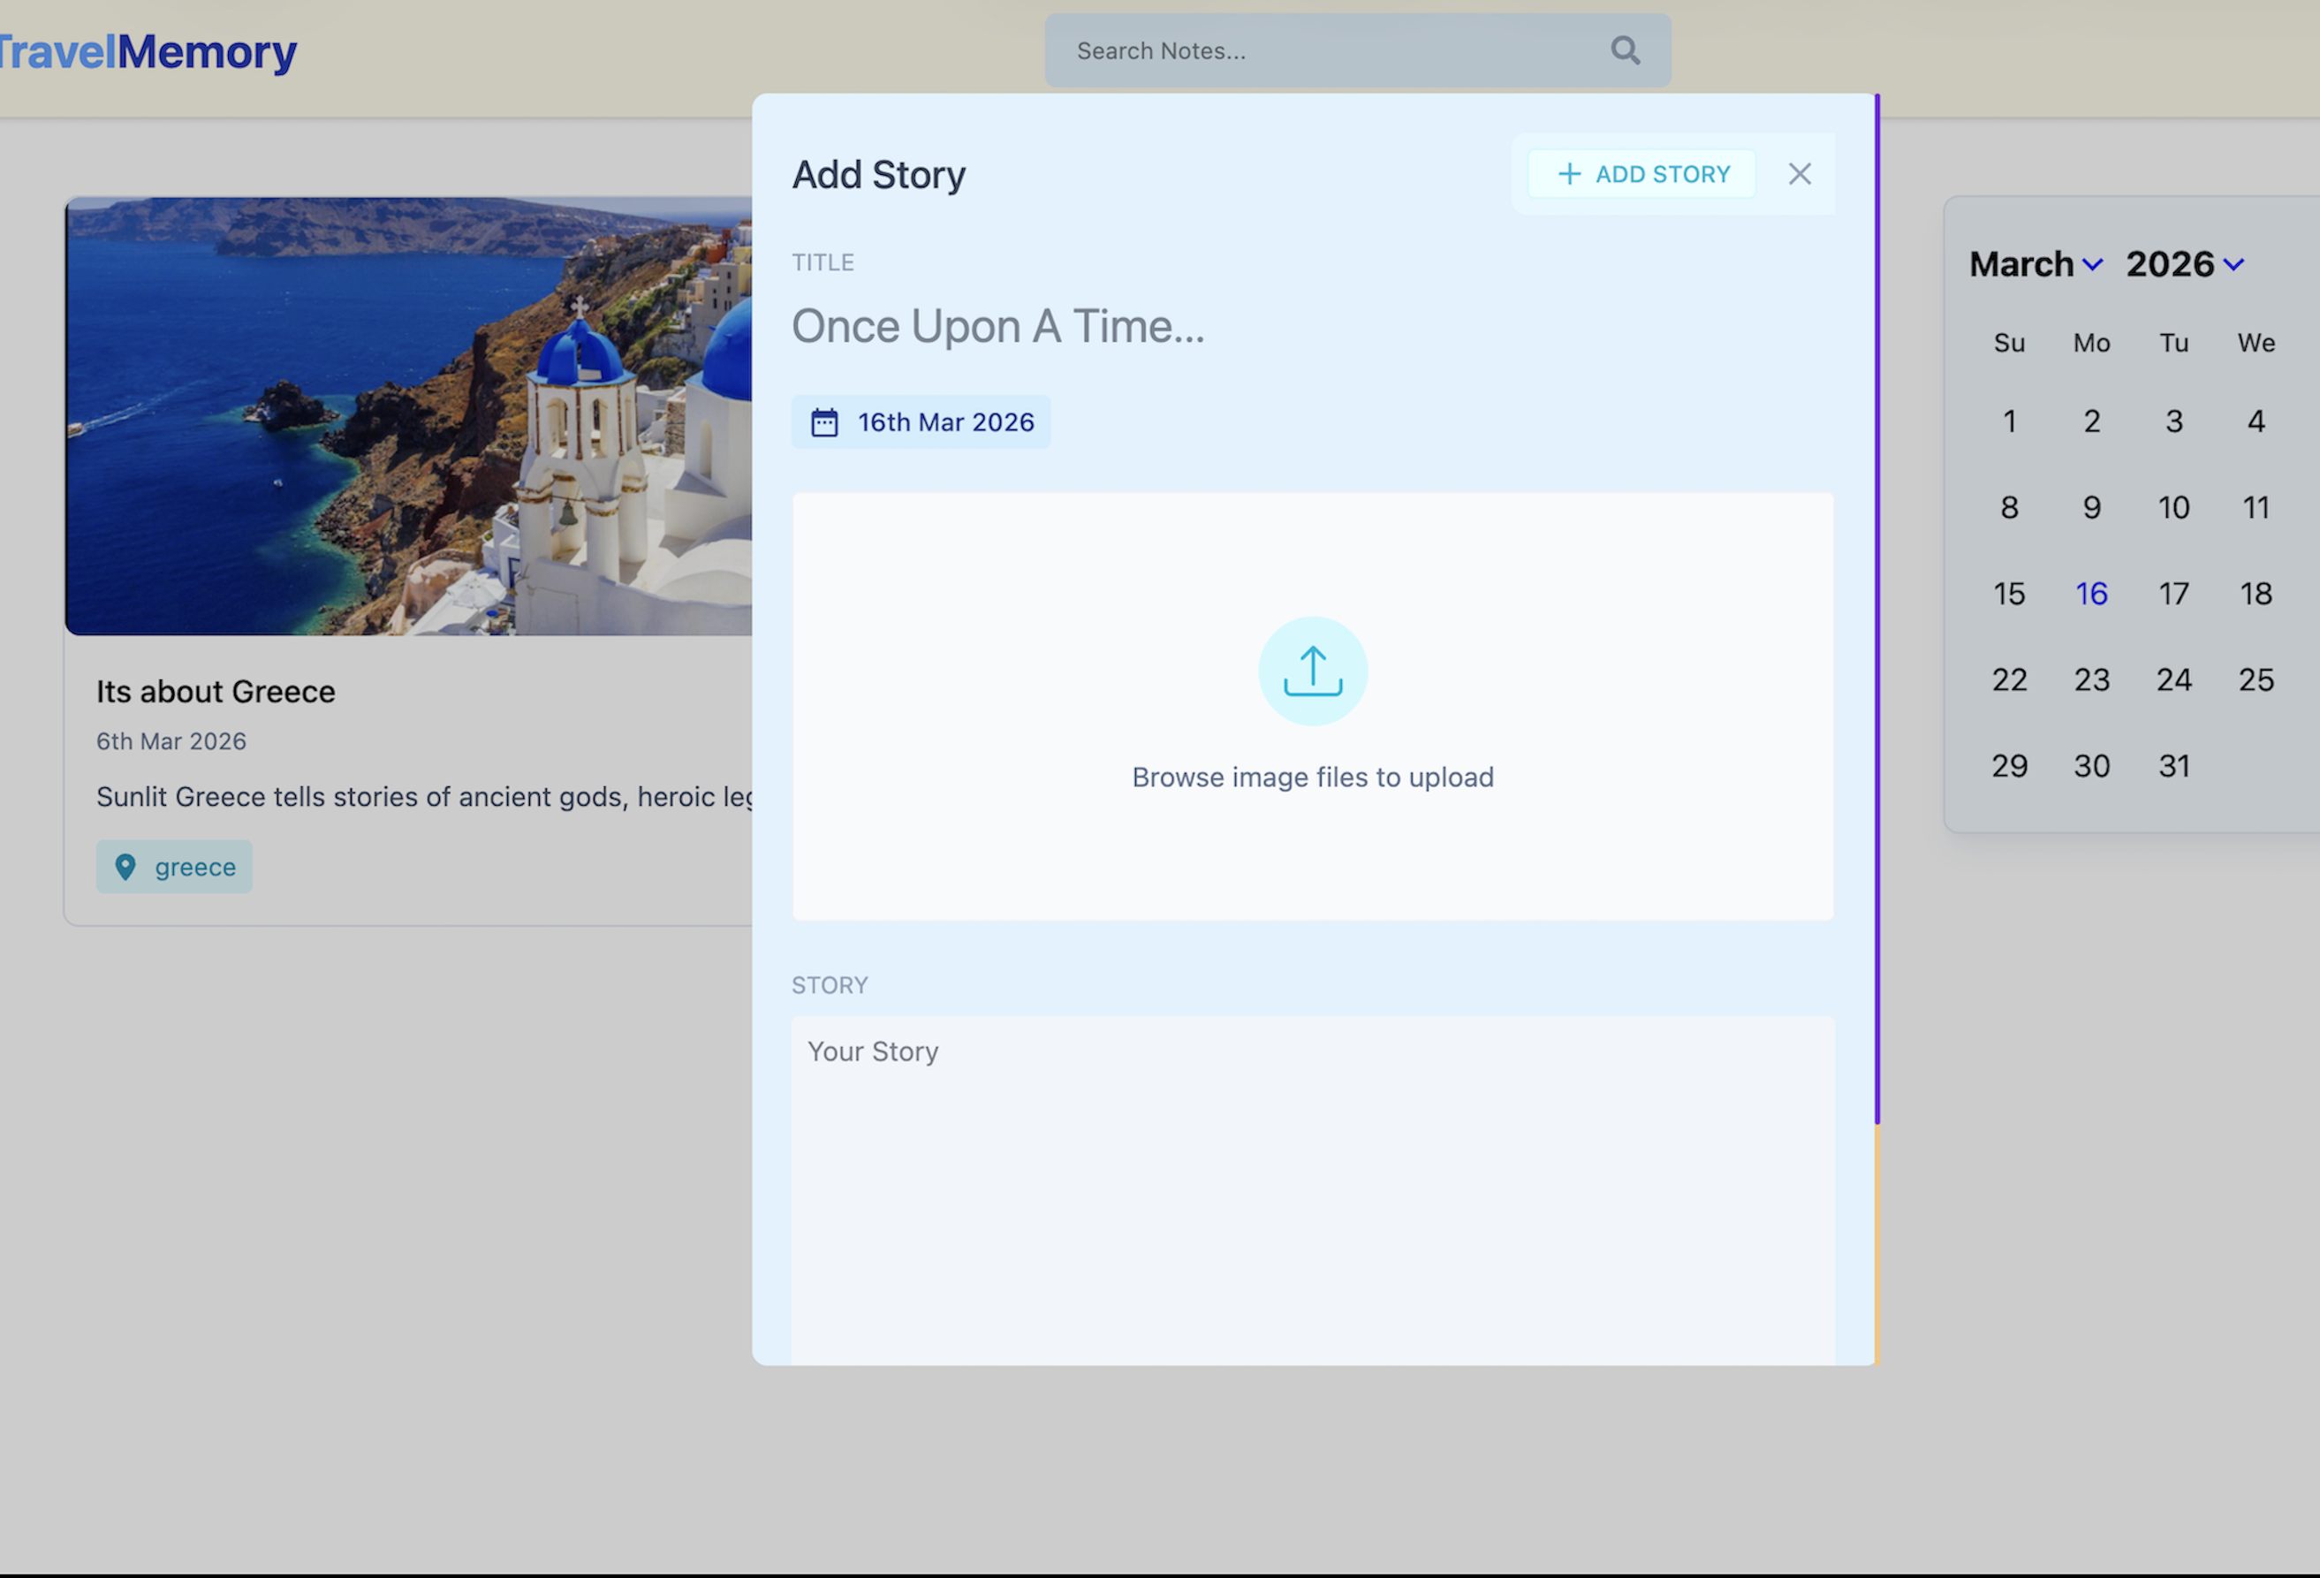The width and height of the screenshot is (2320, 1578).
Task: Select day 8 in the calendar
Action: pos(2010,508)
